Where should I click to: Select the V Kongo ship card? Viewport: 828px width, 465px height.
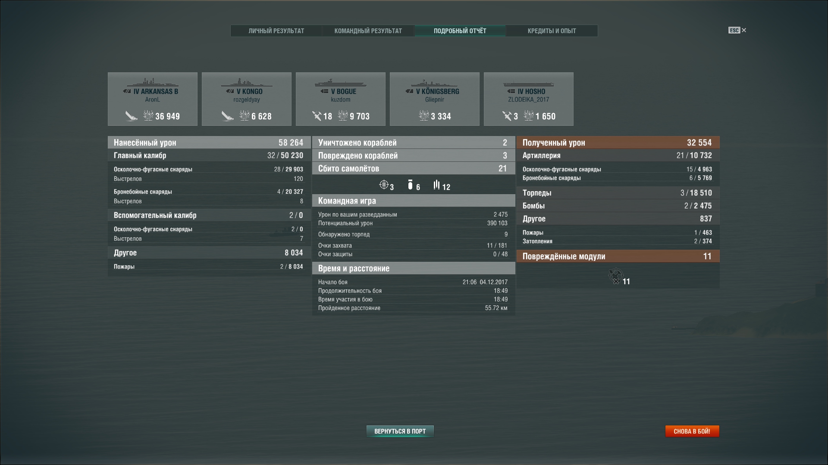tap(247, 99)
